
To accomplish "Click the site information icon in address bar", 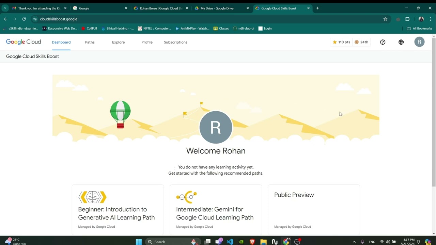I will (35, 19).
